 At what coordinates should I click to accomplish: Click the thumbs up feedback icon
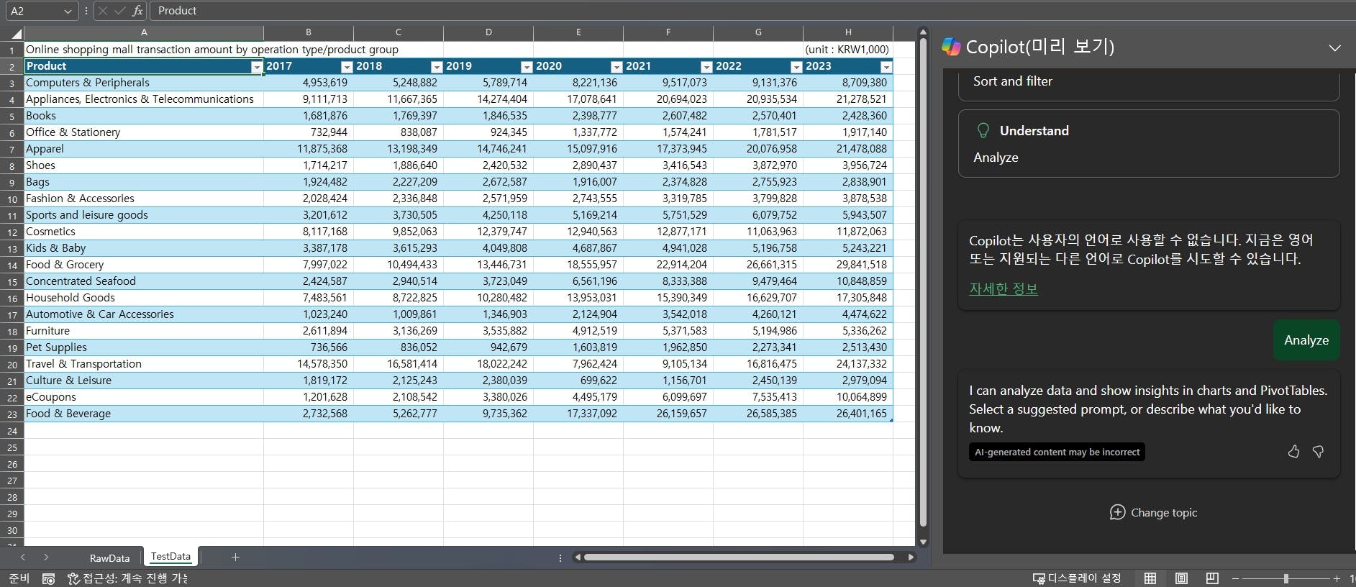click(1293, 452)
